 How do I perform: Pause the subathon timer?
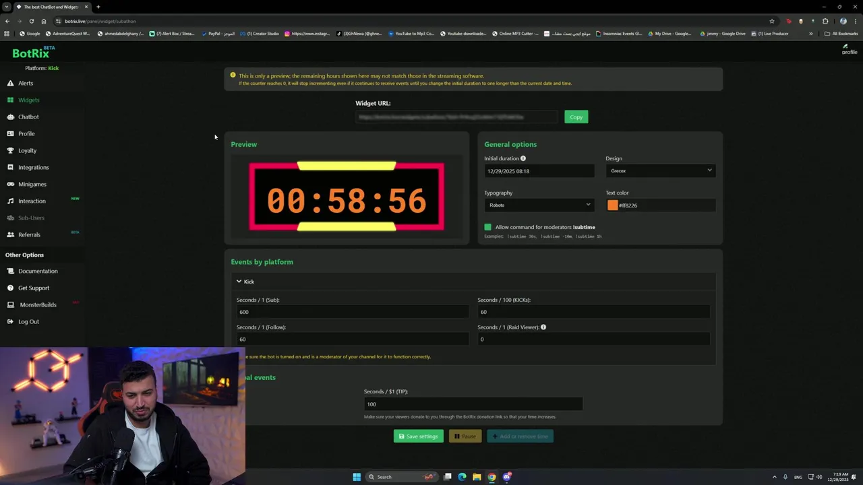pyautogui.click(x=465, y=437)
